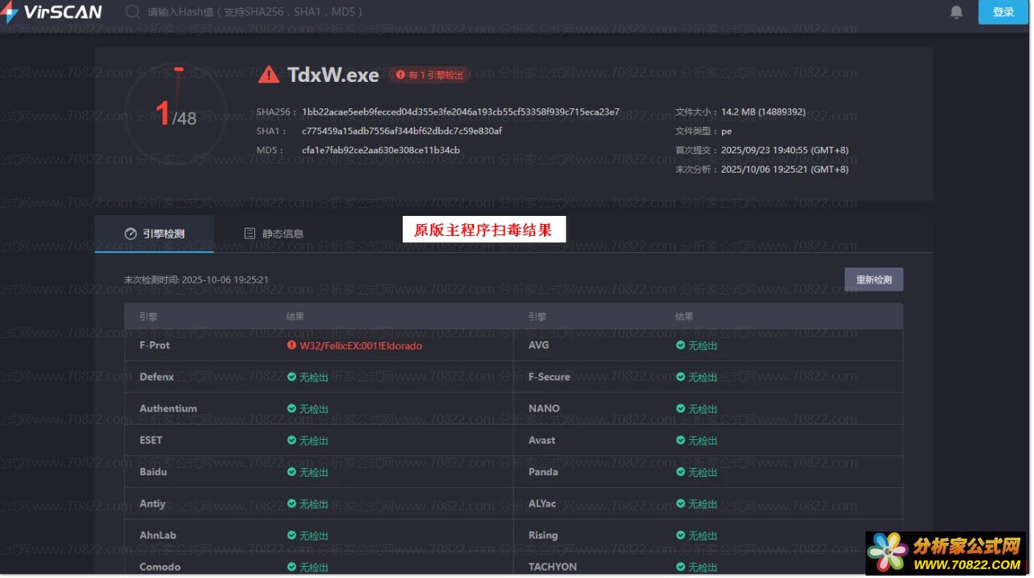Image resolution: width=1034 pixels, height=578 pixels.
Task: Click the F-Prot W32/Felix detection result
Action: pos(360,345)
